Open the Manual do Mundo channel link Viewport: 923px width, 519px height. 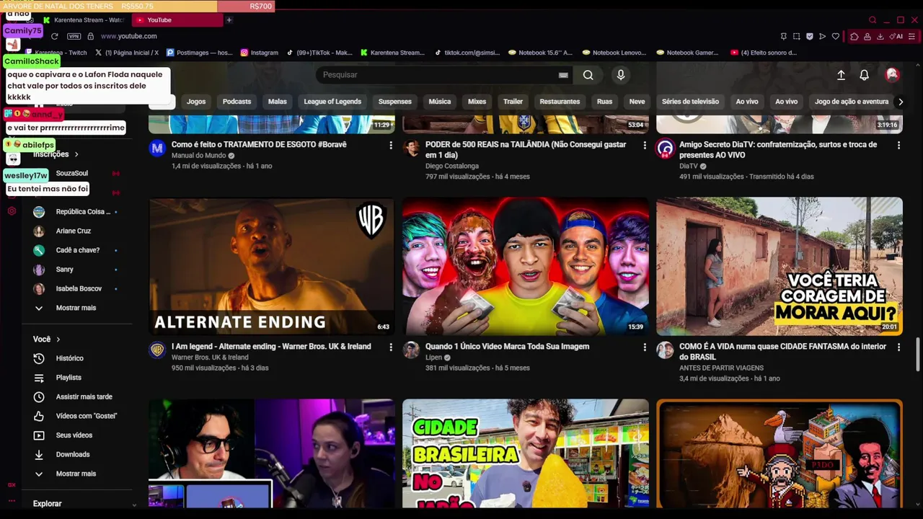pyautogui.click(x=198, y=156)
